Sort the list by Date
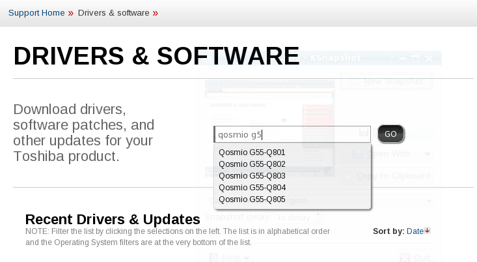Image resolution: width=477 pixels, height=262 pixels. tap(415, 231)
